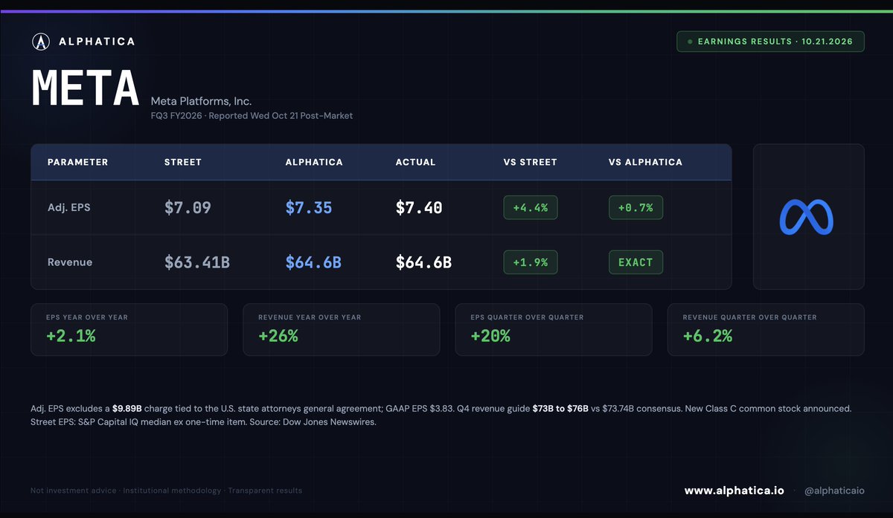
Task: Click the +1.9% revenue vs Street badge
Action: point(530,262)
